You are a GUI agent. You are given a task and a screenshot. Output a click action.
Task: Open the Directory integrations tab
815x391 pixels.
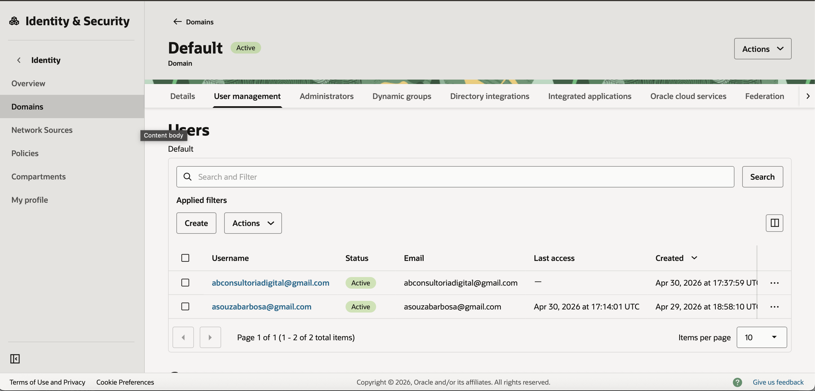point(489,96)
